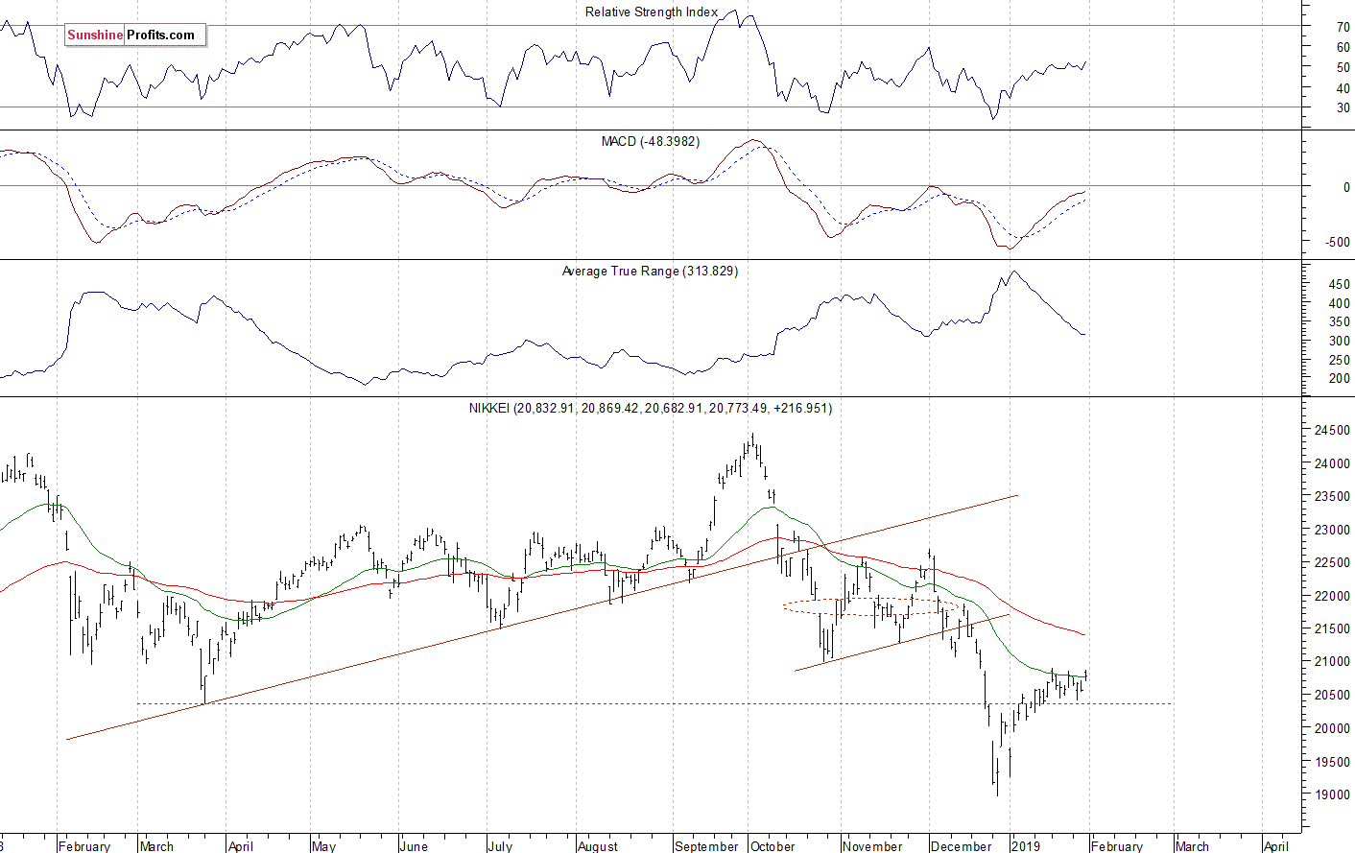This screenshot has width=1355, height=853.
Task: Click the 450 ATR axis value
Action: click(1339, 285)
